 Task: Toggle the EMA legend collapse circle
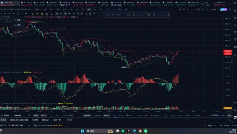pyautogui.click(x=1, y=19)
